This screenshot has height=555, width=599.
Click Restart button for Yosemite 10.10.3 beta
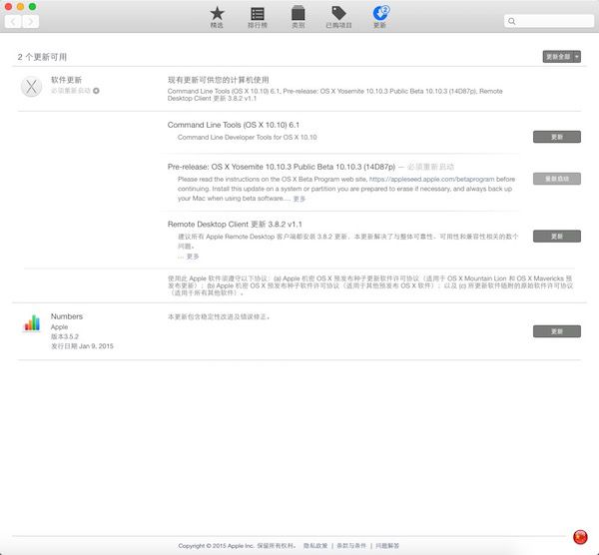coord(557,179)
